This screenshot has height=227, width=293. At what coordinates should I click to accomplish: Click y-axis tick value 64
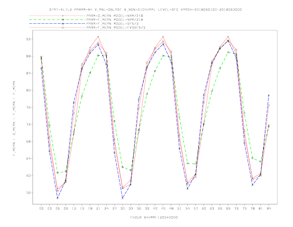click(28, 158)
